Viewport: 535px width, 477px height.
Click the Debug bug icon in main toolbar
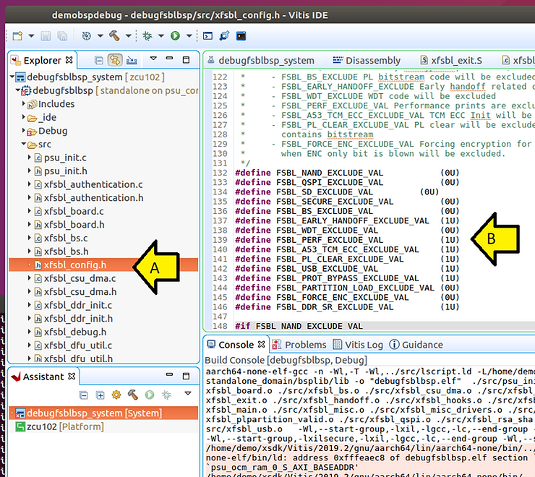click(x=147, y=36)
